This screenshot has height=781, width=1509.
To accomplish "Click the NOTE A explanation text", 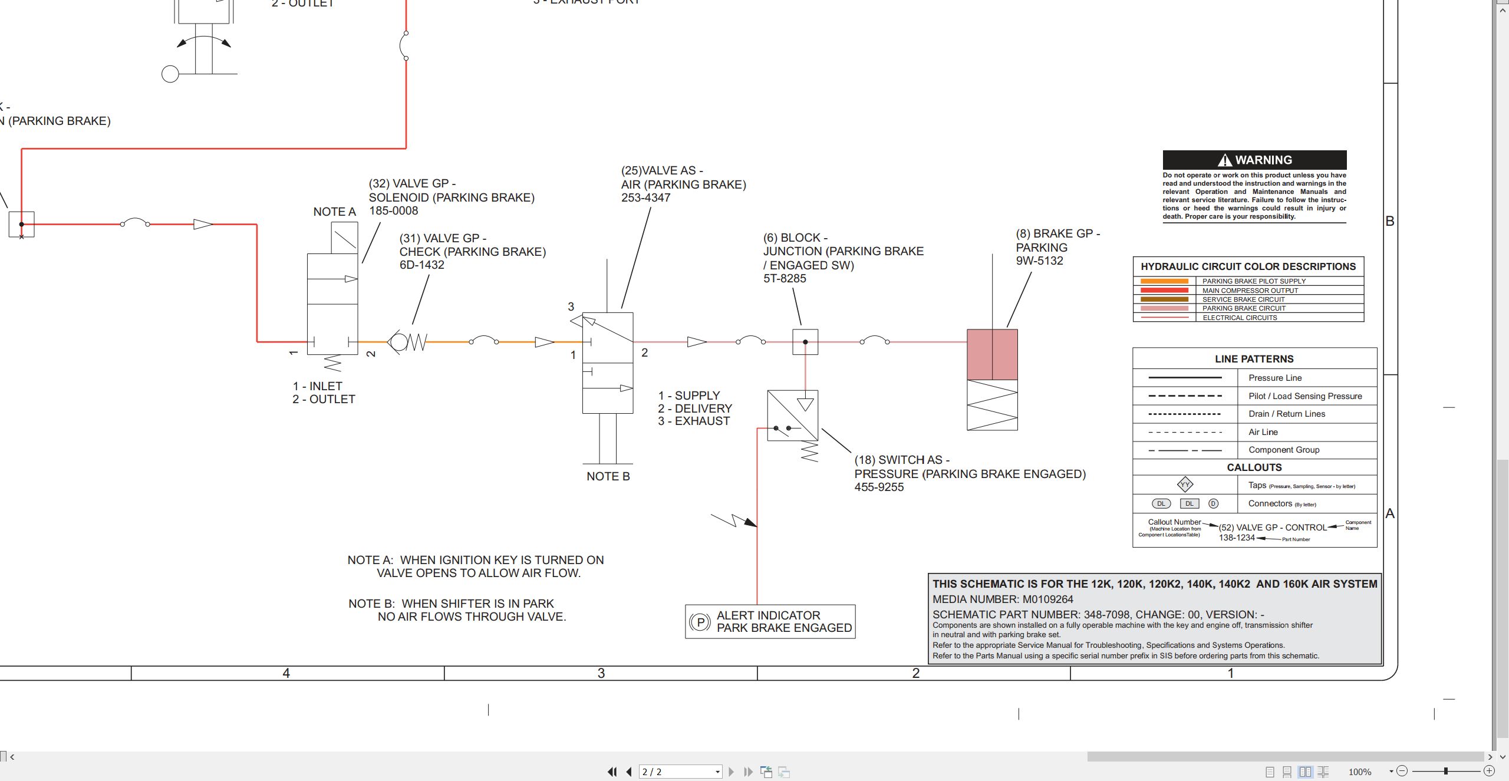I will pyautogui.click(x=476, y=566).
